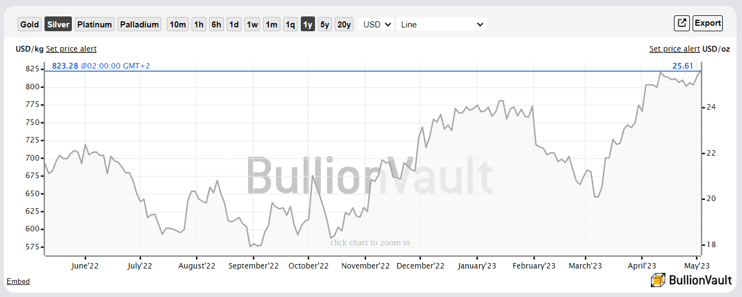Switch to the 1d time range
742x297 pixels.
click(234, 24)
